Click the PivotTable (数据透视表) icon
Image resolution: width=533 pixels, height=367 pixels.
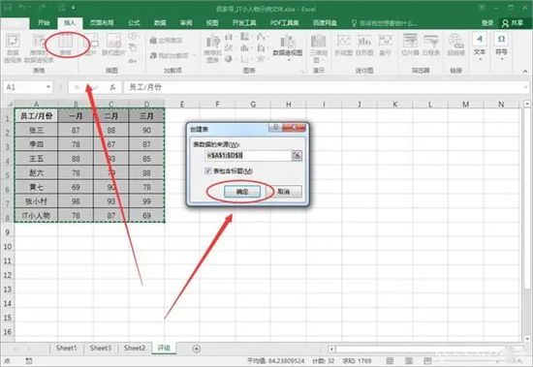tap(13, 48)
